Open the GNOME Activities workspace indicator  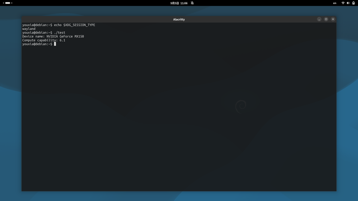coord(7,3)
